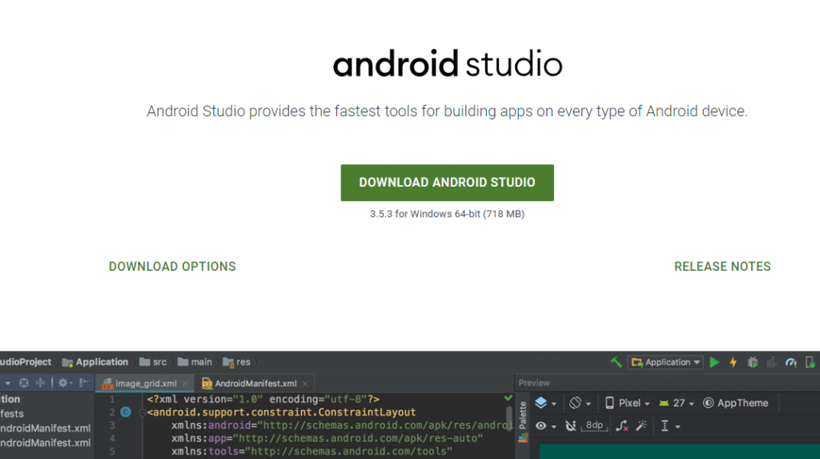The image size is (820, 459).
Task: Open the guidelines dropdown in preview toolbar
Action: [x=669, y=426]
